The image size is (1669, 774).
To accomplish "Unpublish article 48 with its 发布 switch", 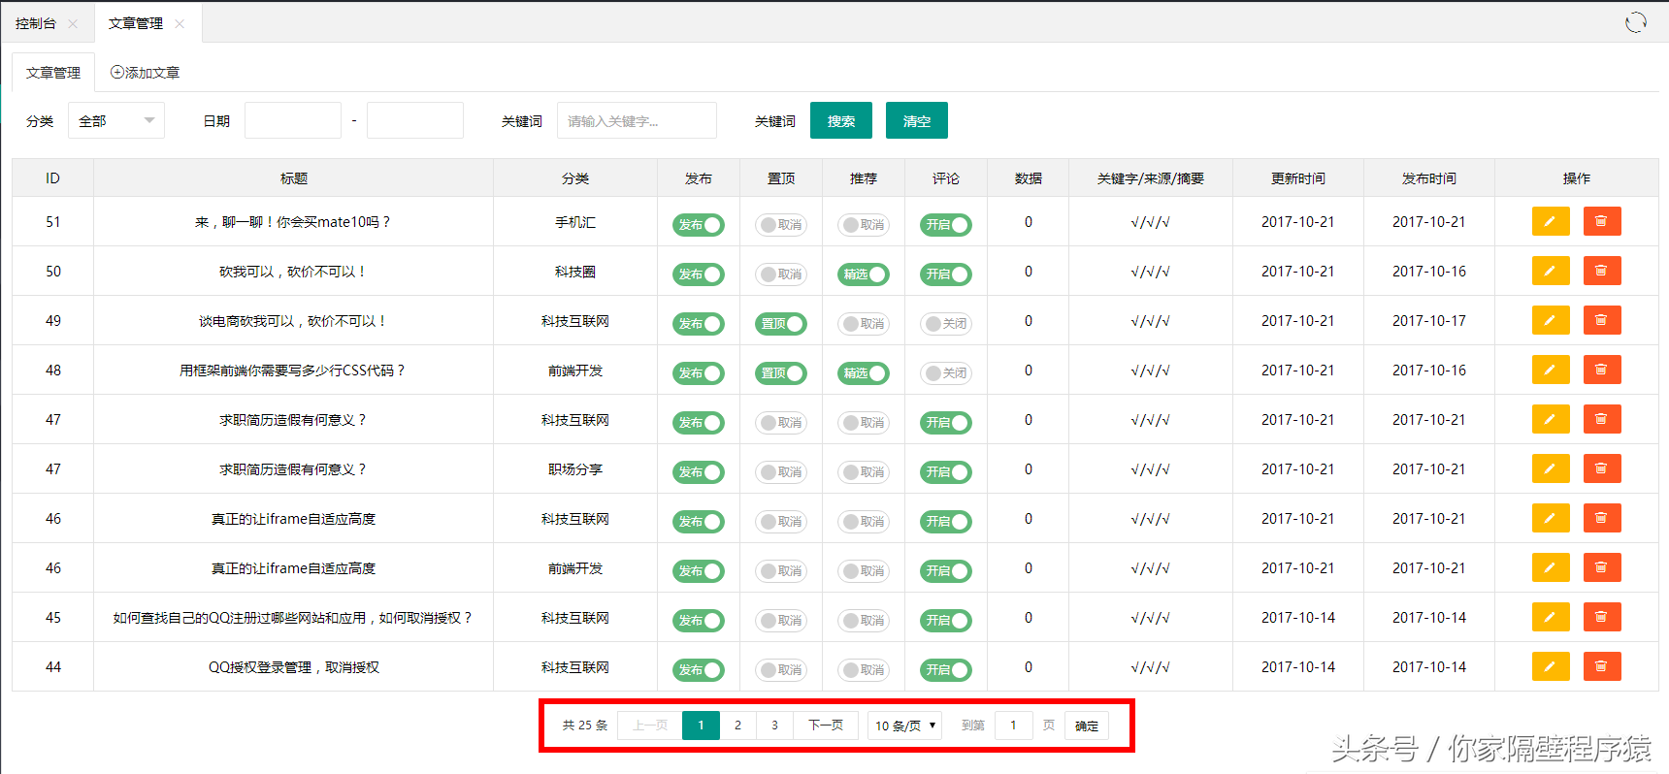I will click(x=699, y=373).
